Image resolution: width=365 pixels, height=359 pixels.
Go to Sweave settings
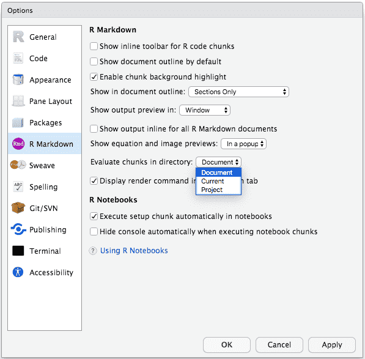[45, 165]
